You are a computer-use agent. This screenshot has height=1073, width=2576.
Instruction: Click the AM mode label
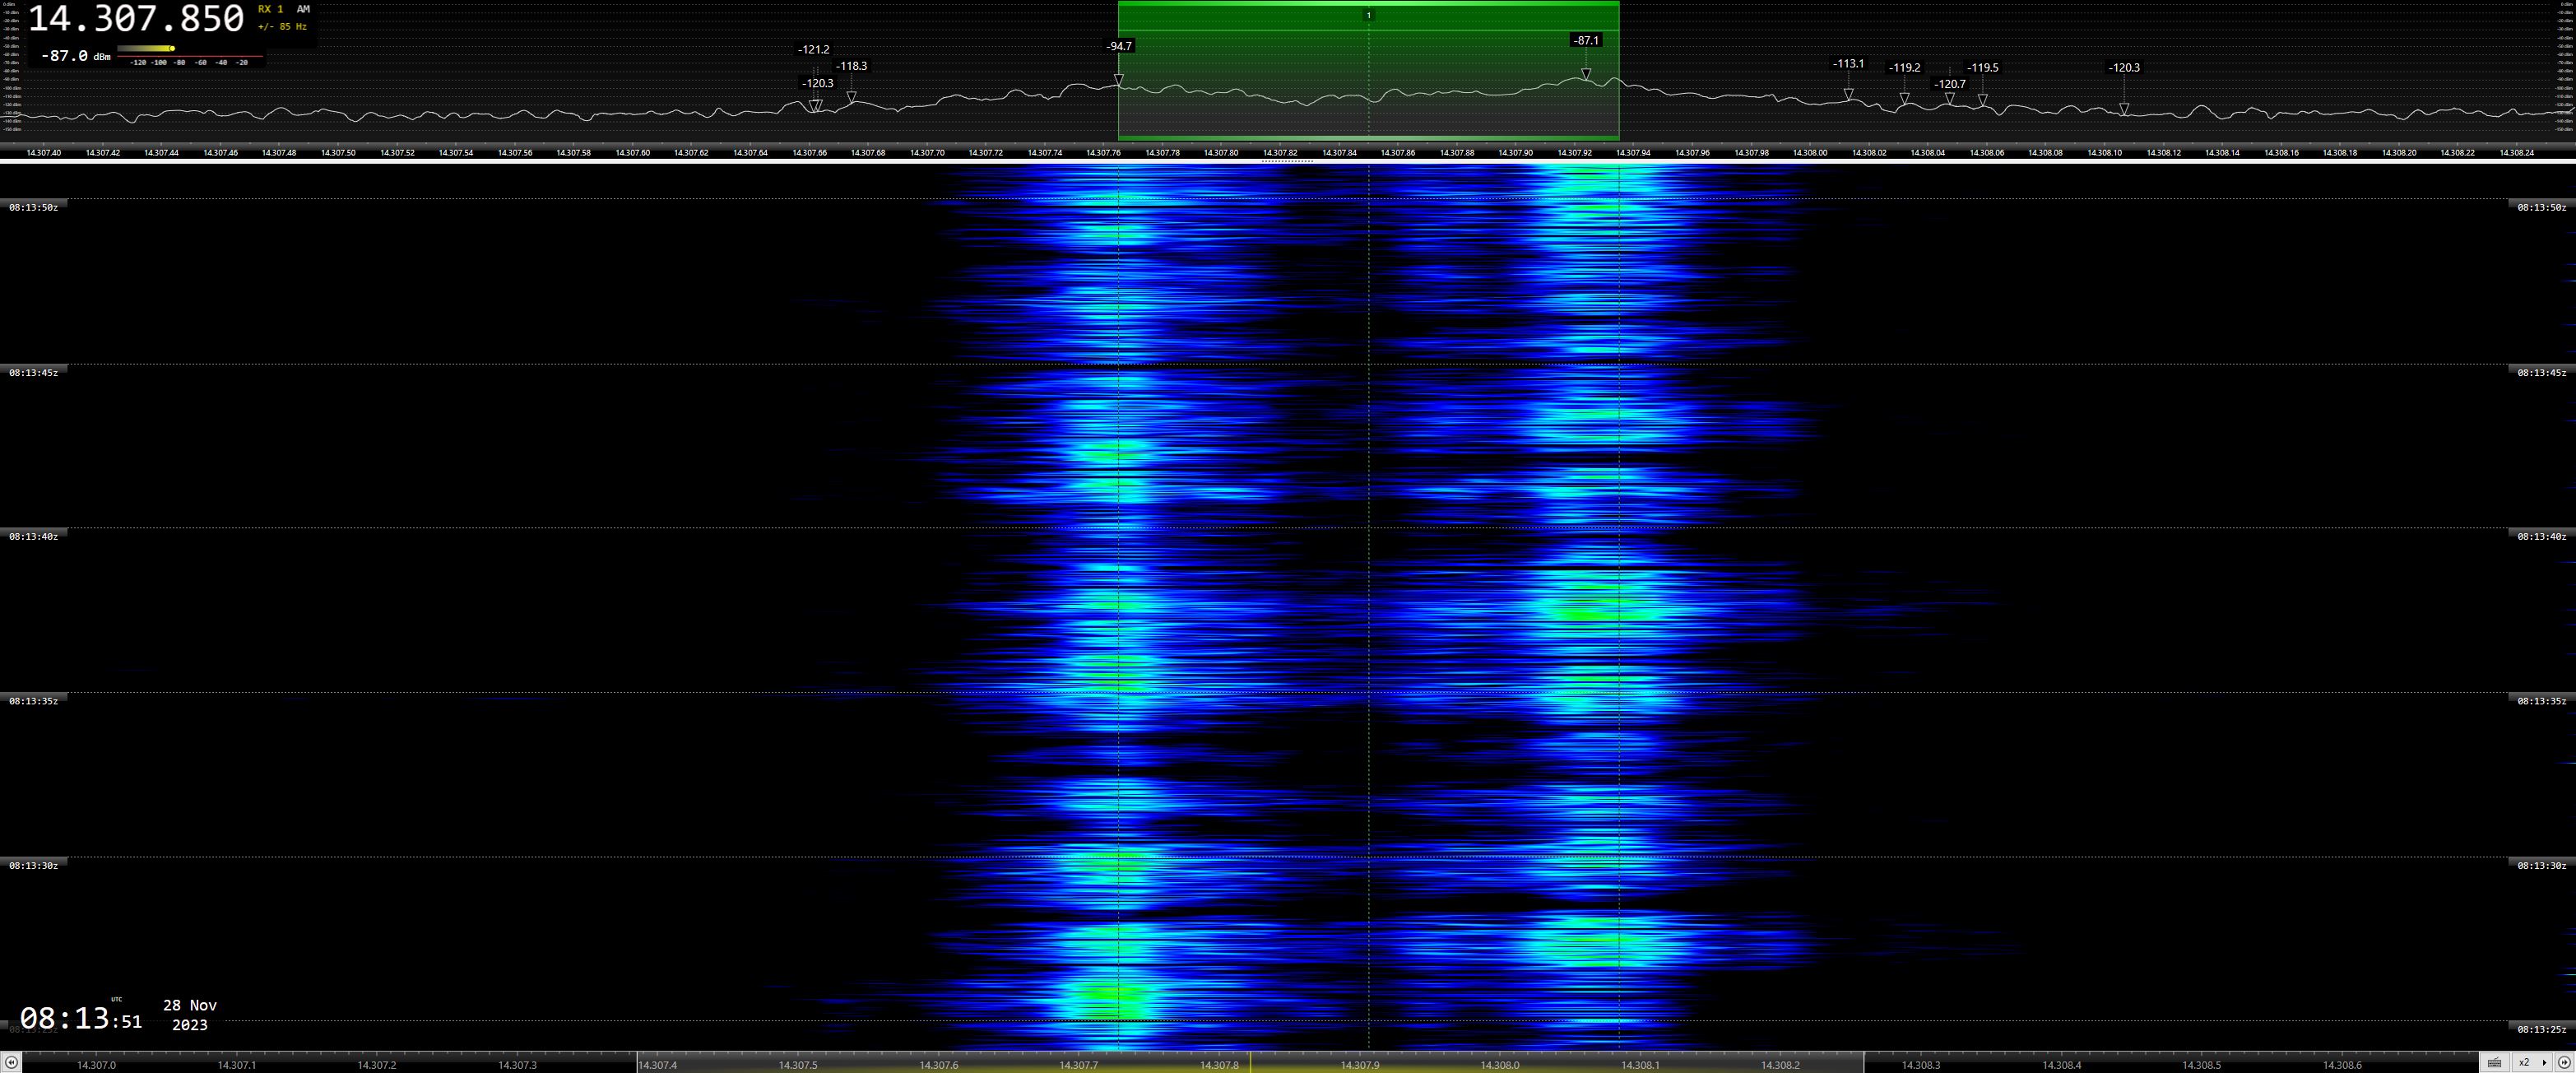click(303, 9)
